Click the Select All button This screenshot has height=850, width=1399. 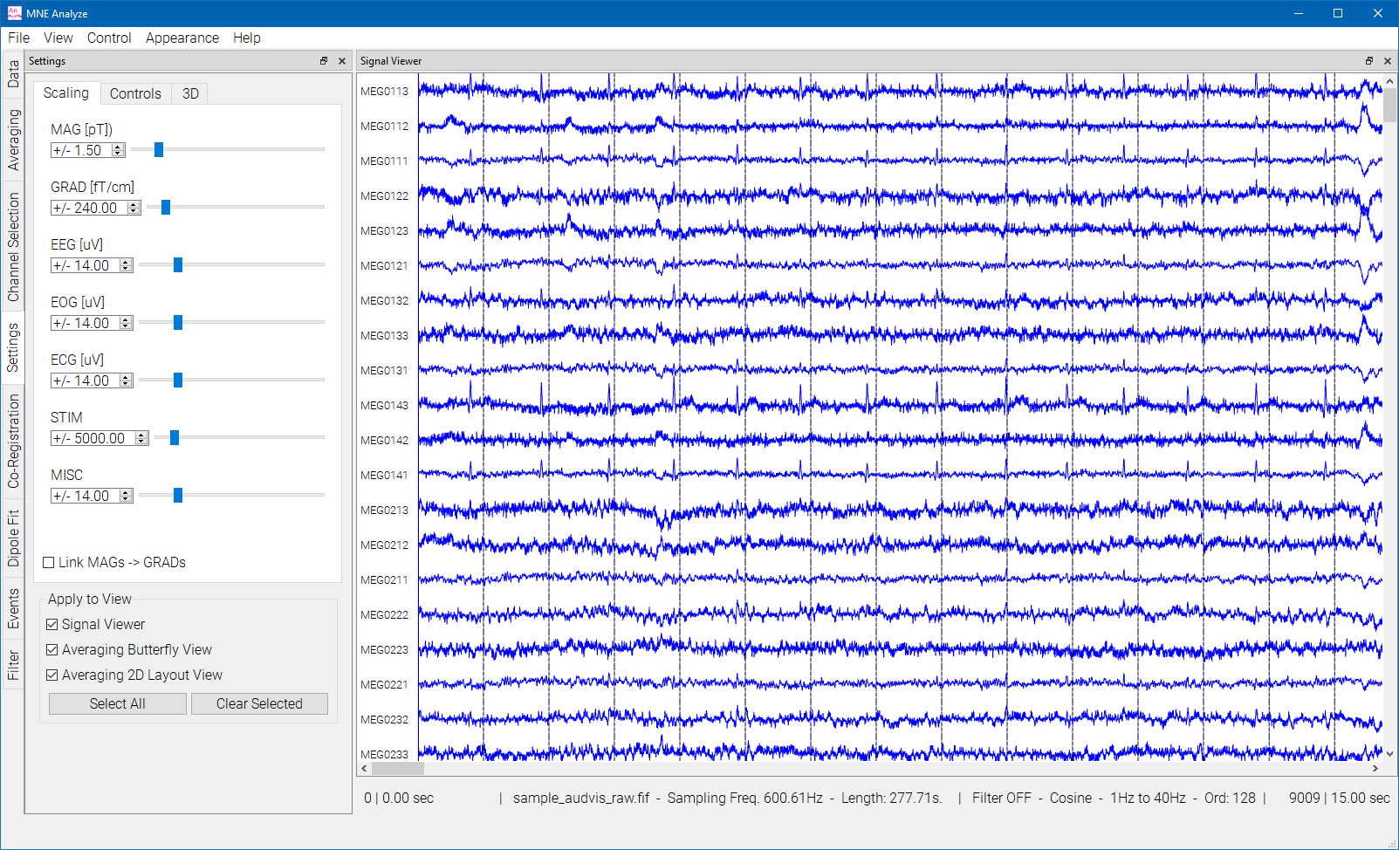117,703
